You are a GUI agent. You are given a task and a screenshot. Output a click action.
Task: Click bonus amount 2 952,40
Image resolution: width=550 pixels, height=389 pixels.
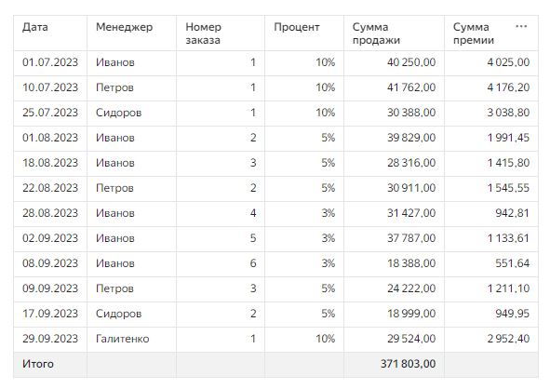coord(508,339)
